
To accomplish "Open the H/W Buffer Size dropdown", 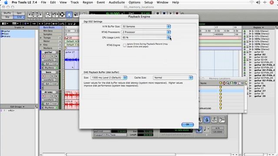I will point(146,26).
